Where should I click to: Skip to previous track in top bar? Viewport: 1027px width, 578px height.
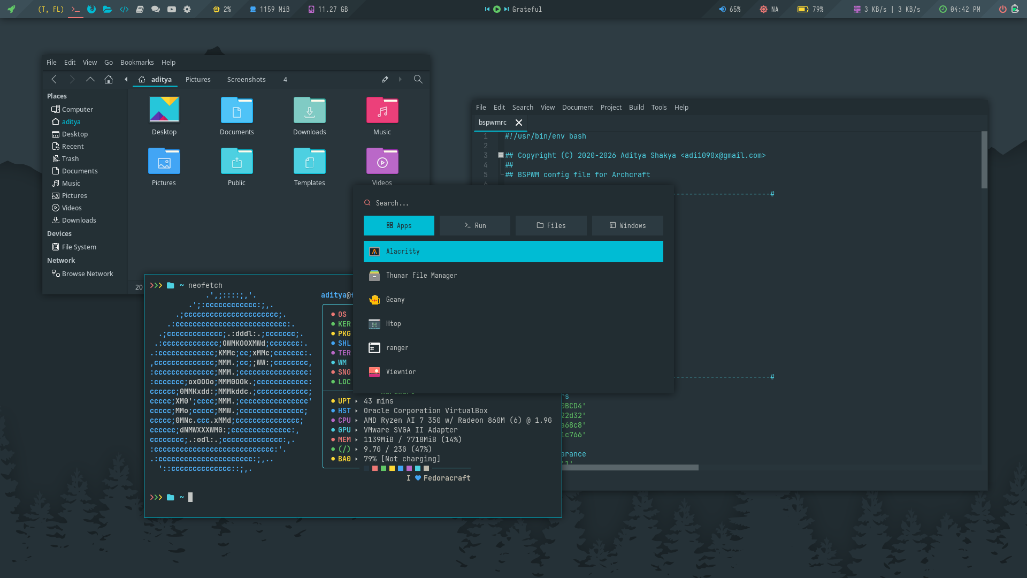click(487, 9)
